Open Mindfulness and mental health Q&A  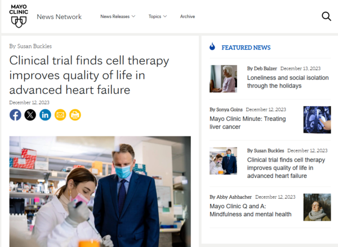[251, 210]
